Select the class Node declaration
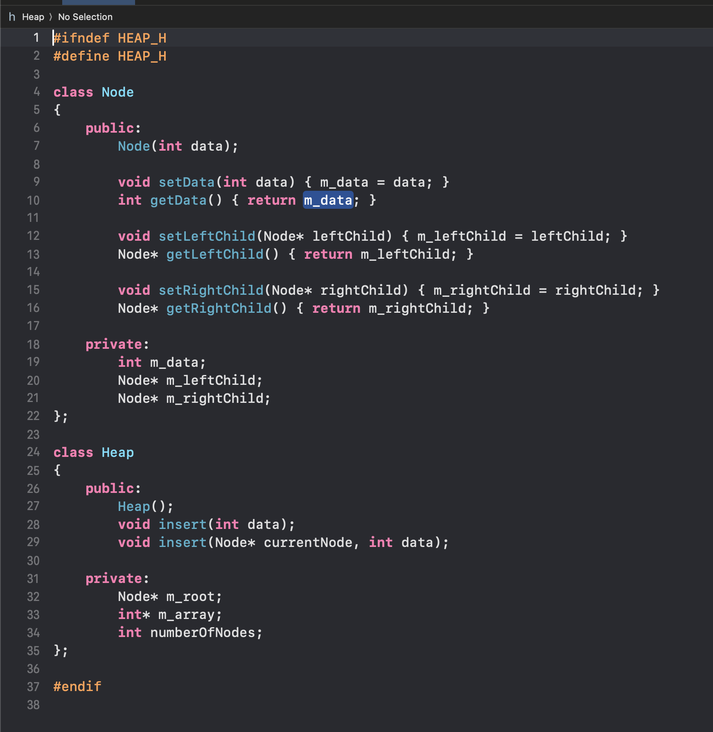713x732 pixels. [93, 92]
